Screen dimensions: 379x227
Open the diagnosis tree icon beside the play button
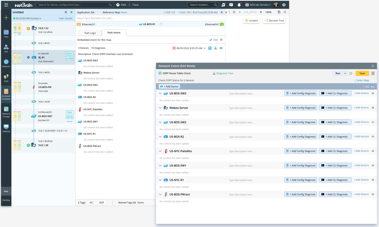click(215, 48)
